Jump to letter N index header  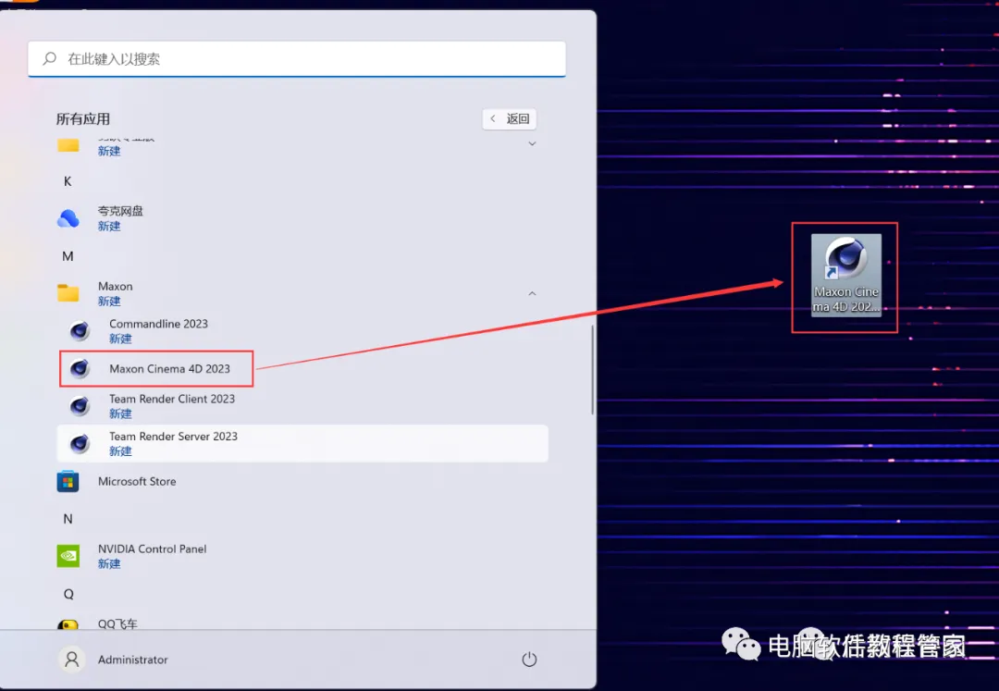click(x=68, y=519)
